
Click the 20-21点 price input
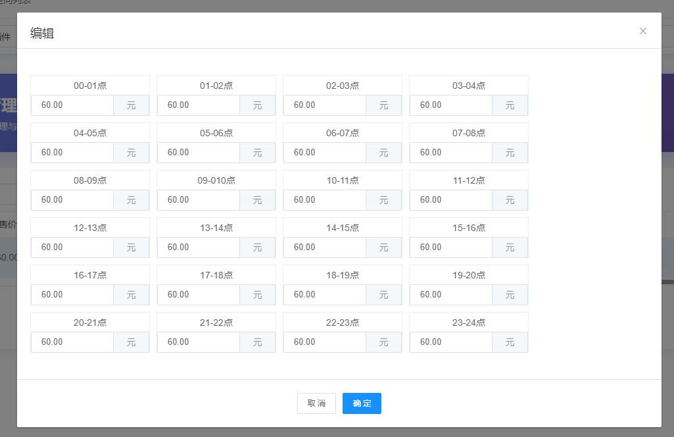click(72, 342)
